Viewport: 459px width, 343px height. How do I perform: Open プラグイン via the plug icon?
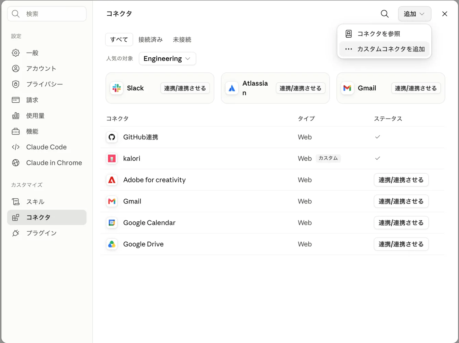[16, 233]
